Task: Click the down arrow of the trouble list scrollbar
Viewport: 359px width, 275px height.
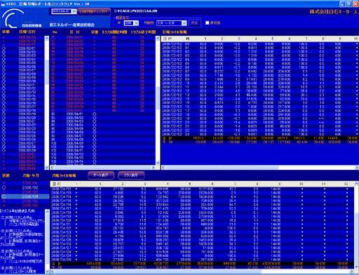Action: [158, 163]
